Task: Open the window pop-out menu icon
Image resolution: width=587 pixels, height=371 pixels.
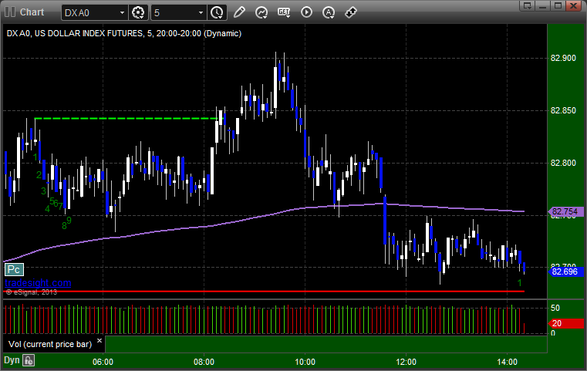Action: click(x=528, y=5)
